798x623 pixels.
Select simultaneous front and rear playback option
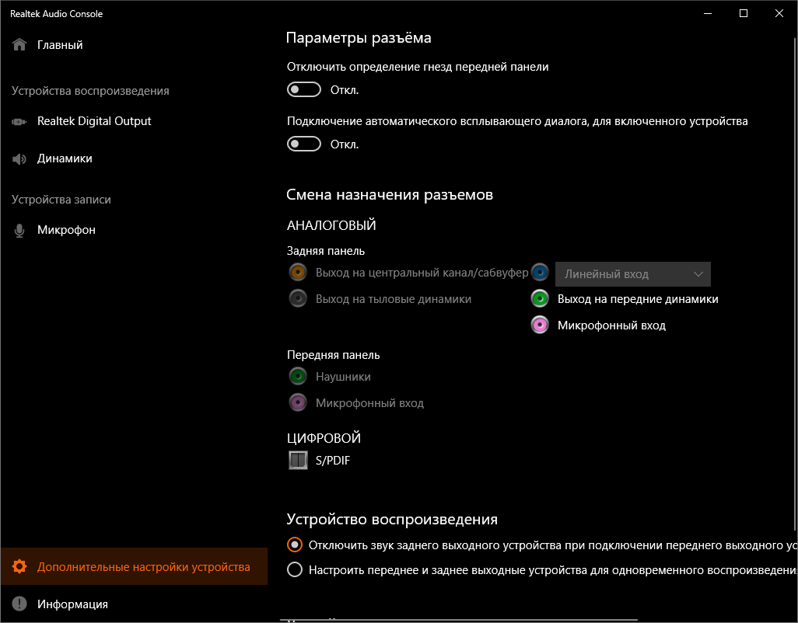(295, 569)
